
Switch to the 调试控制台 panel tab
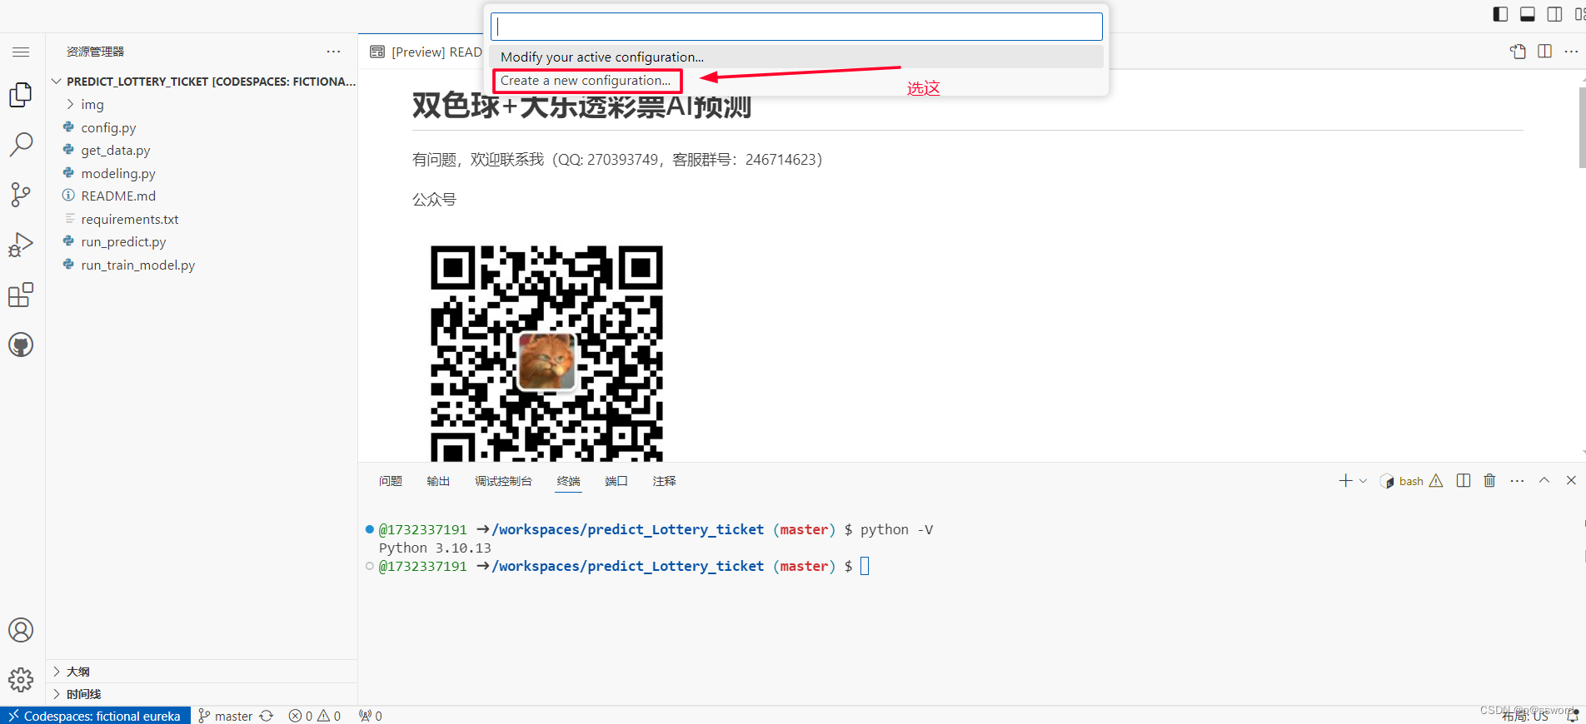503,481
